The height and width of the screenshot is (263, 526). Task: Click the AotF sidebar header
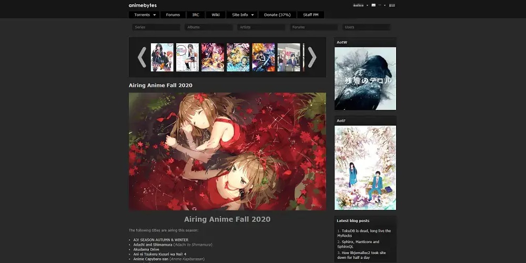(x=366, y=120)
